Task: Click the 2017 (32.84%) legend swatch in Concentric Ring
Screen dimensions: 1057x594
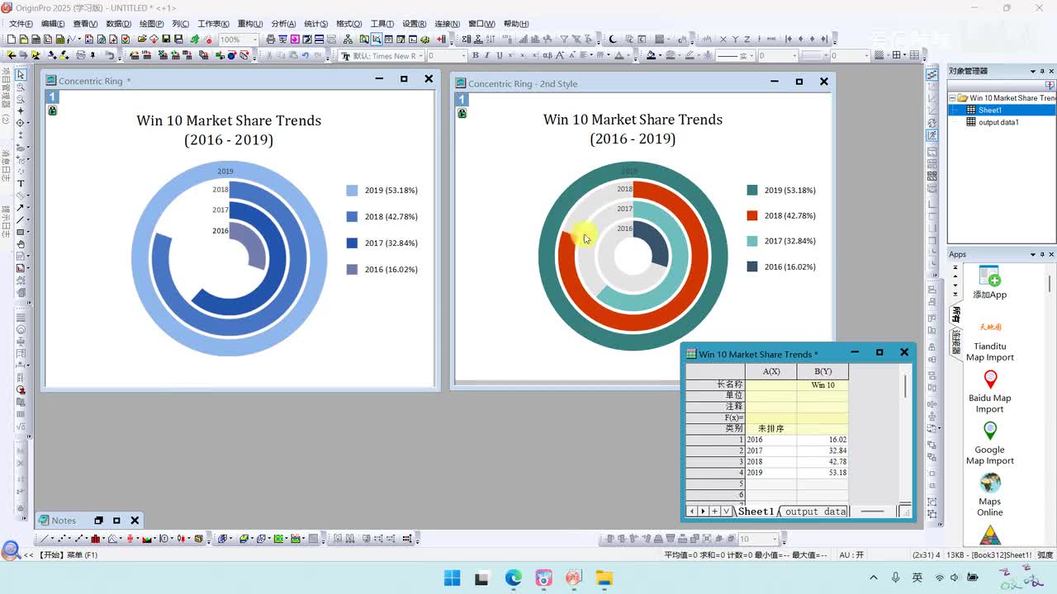Action: pos(353,243)
